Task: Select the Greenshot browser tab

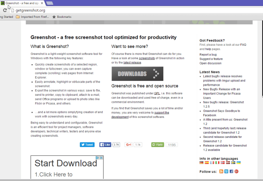Action: 22,3
